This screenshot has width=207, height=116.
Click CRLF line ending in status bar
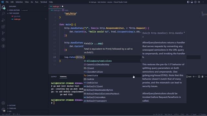pyautogui.click(x=182, y=114)
